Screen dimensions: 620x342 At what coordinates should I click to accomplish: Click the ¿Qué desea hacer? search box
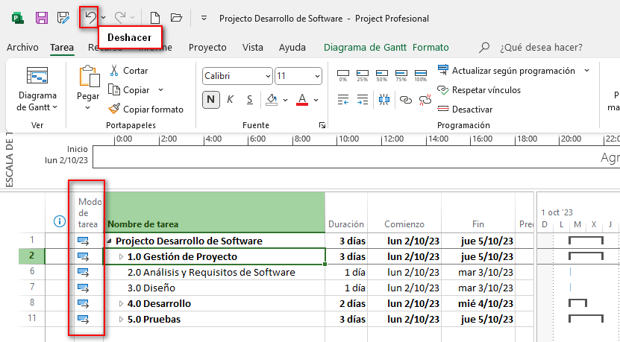point(541,47)
